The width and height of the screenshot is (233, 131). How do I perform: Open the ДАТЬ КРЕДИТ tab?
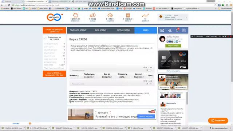point(100,30)
